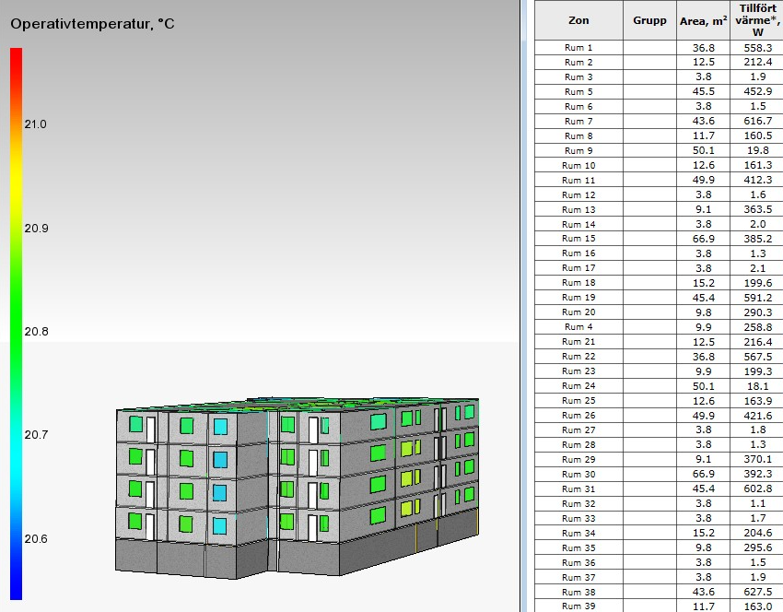
Task: Select the Rum 28 zone cell
Action: 578,444
